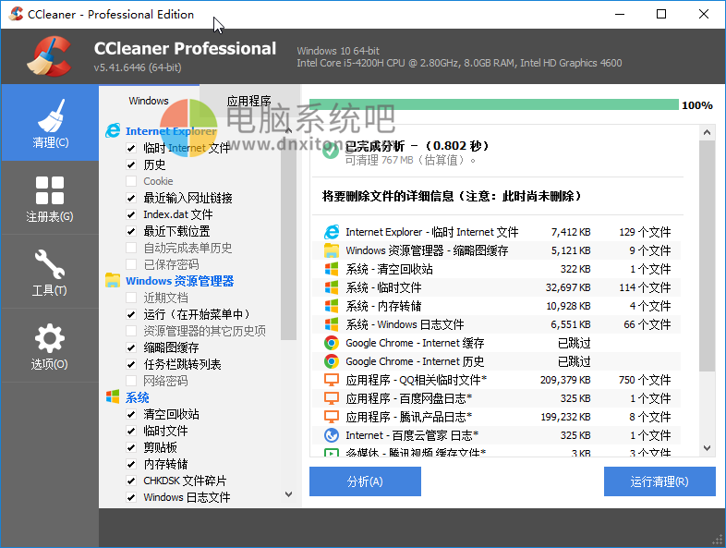Select the 系统 section heading
The image size is (726, 548).
(137, 397)
